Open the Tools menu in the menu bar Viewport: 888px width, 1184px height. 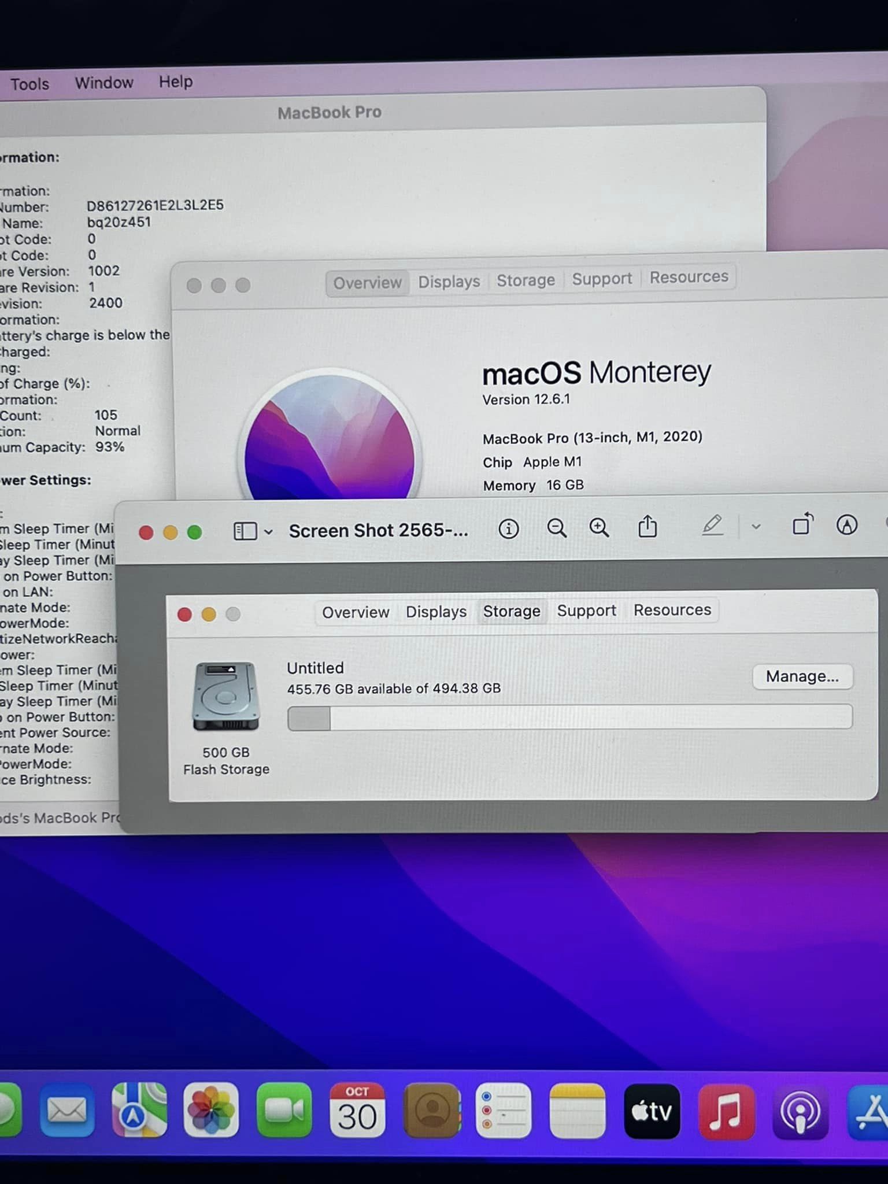tap(30, 84)
